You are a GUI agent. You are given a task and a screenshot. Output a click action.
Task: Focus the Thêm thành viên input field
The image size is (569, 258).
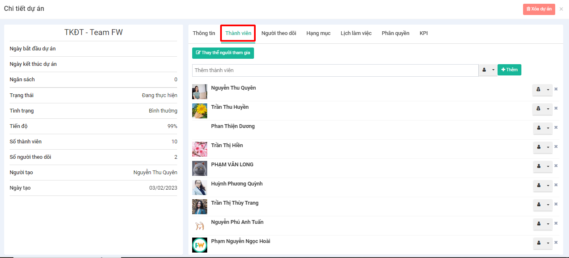pos(335,70)
